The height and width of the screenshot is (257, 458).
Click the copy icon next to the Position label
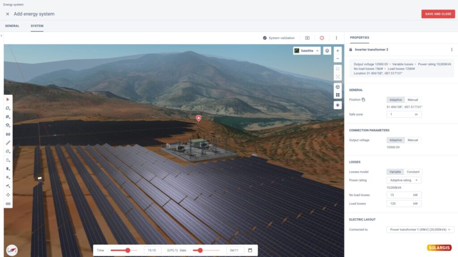tap(363, 99)
